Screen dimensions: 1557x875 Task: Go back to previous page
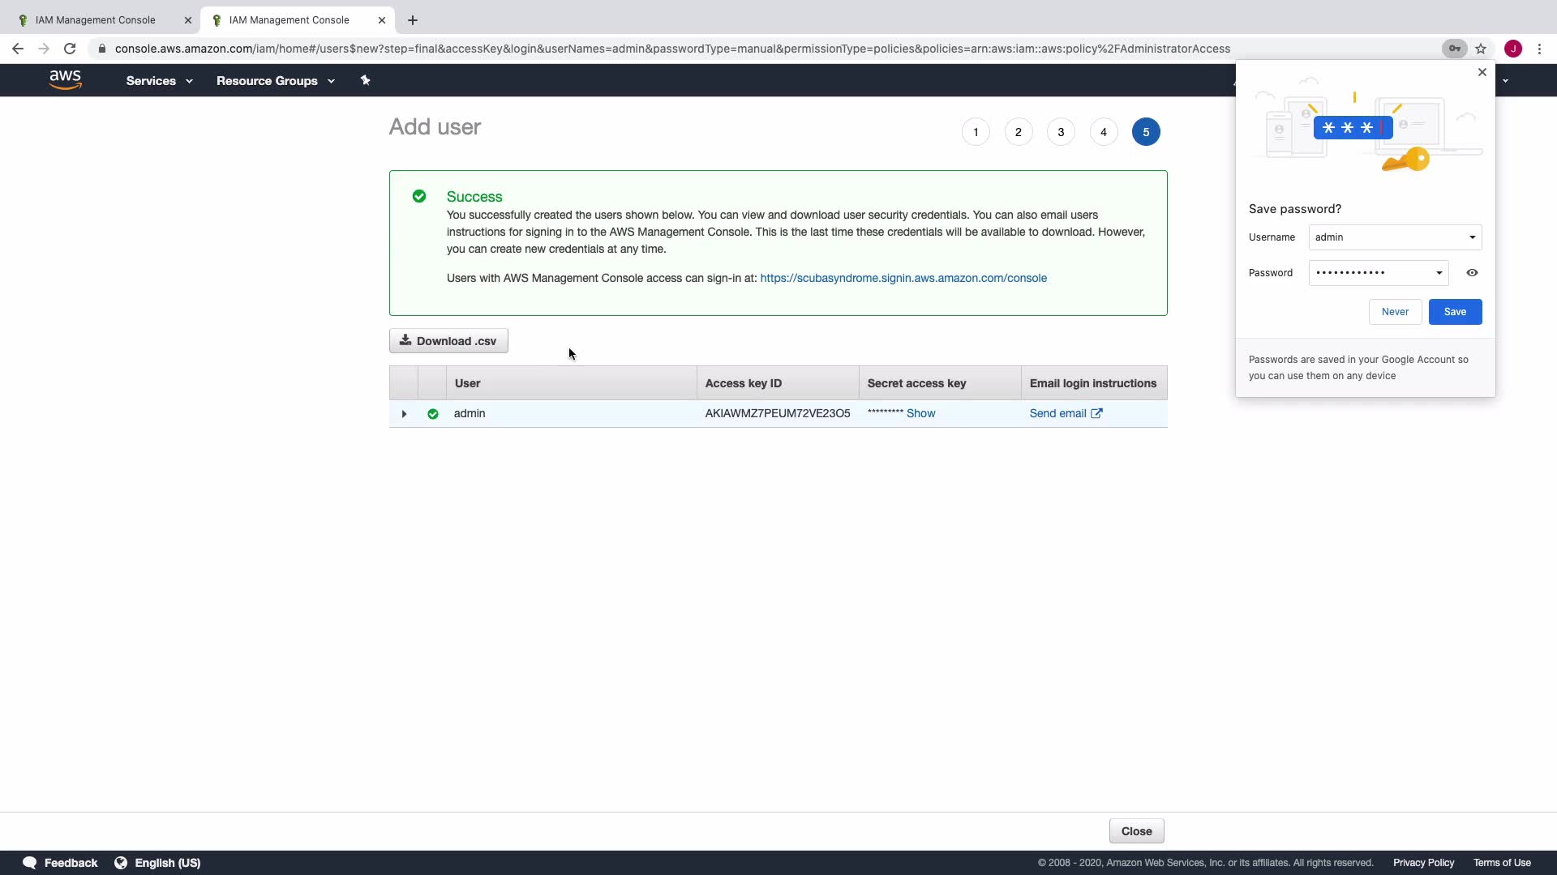[18, 49]
